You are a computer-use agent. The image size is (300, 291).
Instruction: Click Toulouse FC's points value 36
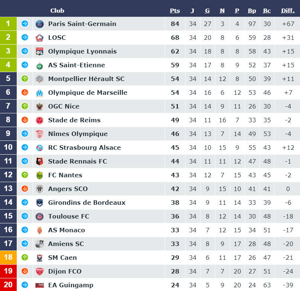175,216
